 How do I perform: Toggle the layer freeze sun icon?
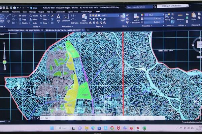(93, 15)
